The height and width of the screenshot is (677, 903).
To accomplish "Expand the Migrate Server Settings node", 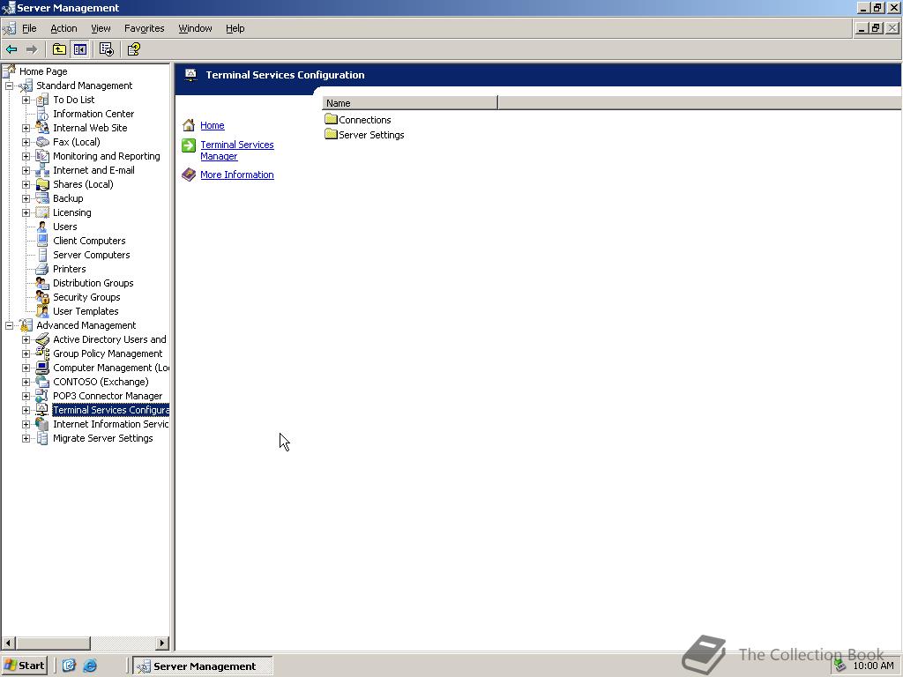I will coord(26,439).
